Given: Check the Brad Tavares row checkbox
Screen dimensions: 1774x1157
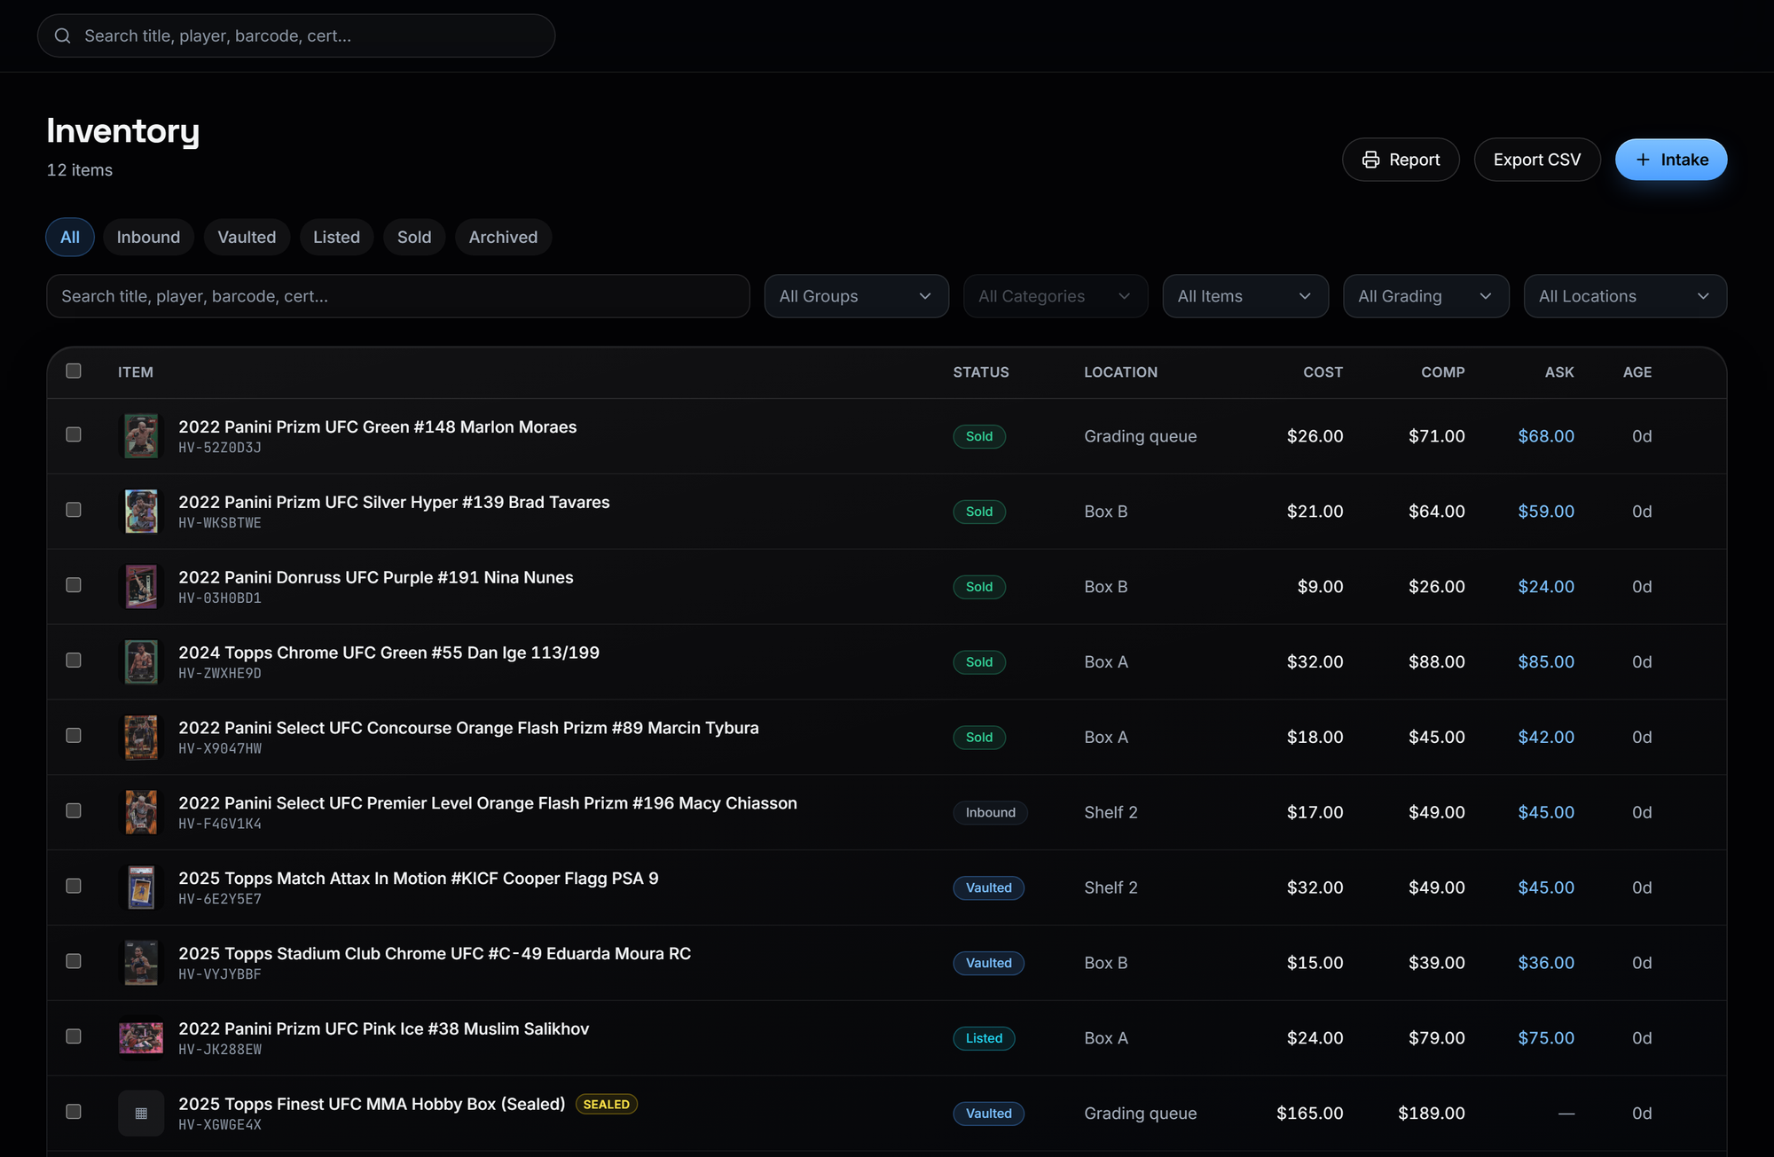Looking at the screenshot, I should pos(74,510).
